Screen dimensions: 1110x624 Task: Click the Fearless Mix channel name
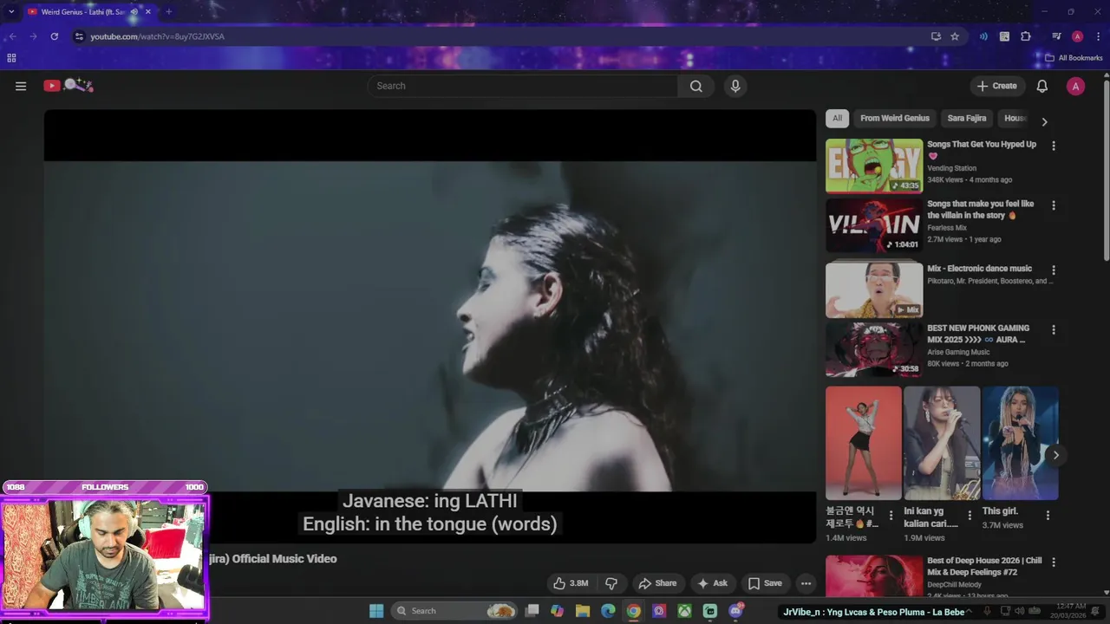pos(946,228)
